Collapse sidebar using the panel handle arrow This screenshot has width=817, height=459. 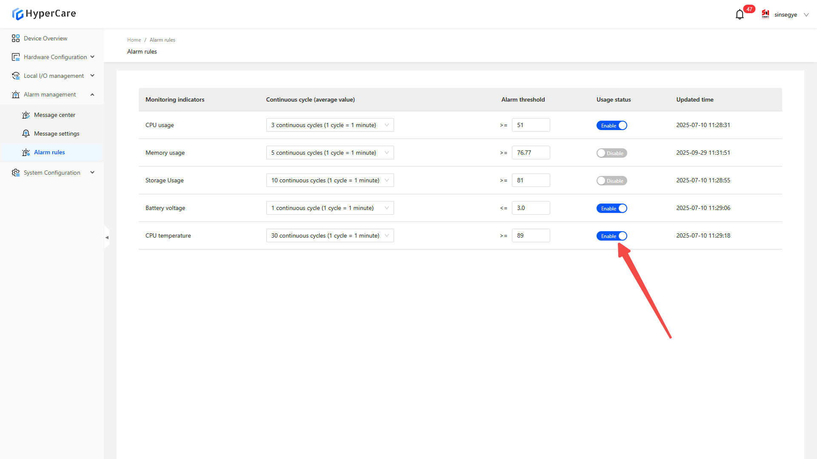(x=107, y=238)
